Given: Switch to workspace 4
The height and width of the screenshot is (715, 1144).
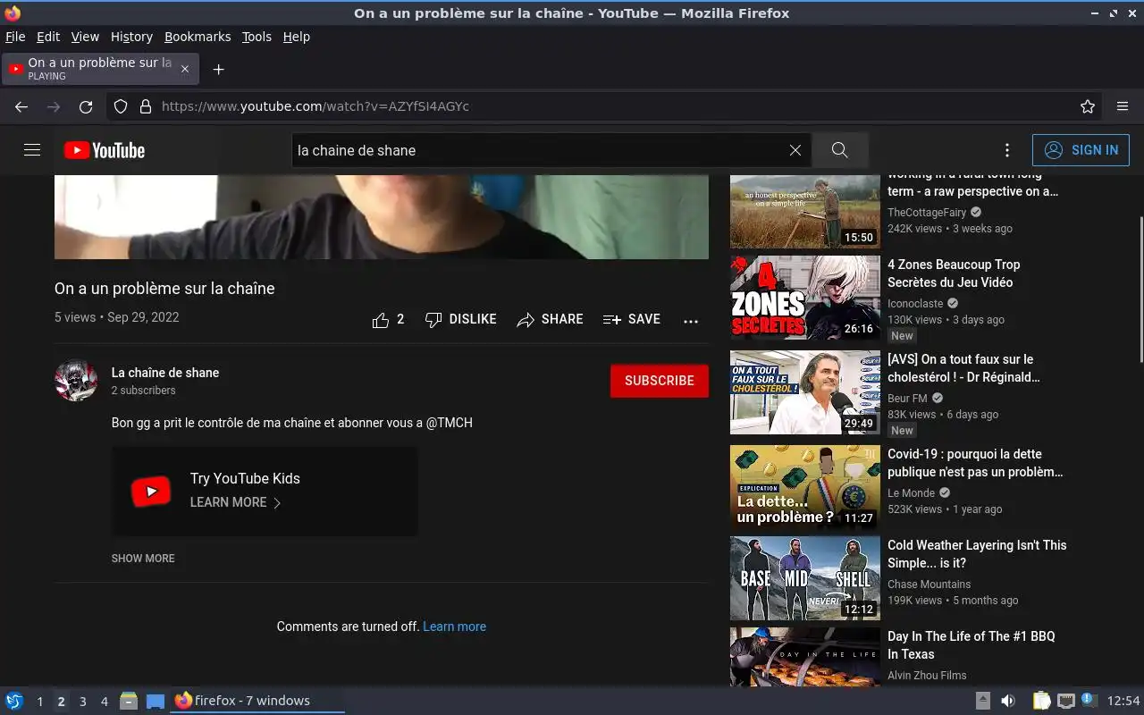Looking at the screenshot, I should (104, 702).
